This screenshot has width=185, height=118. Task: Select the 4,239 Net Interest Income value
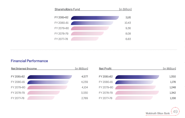85,82
